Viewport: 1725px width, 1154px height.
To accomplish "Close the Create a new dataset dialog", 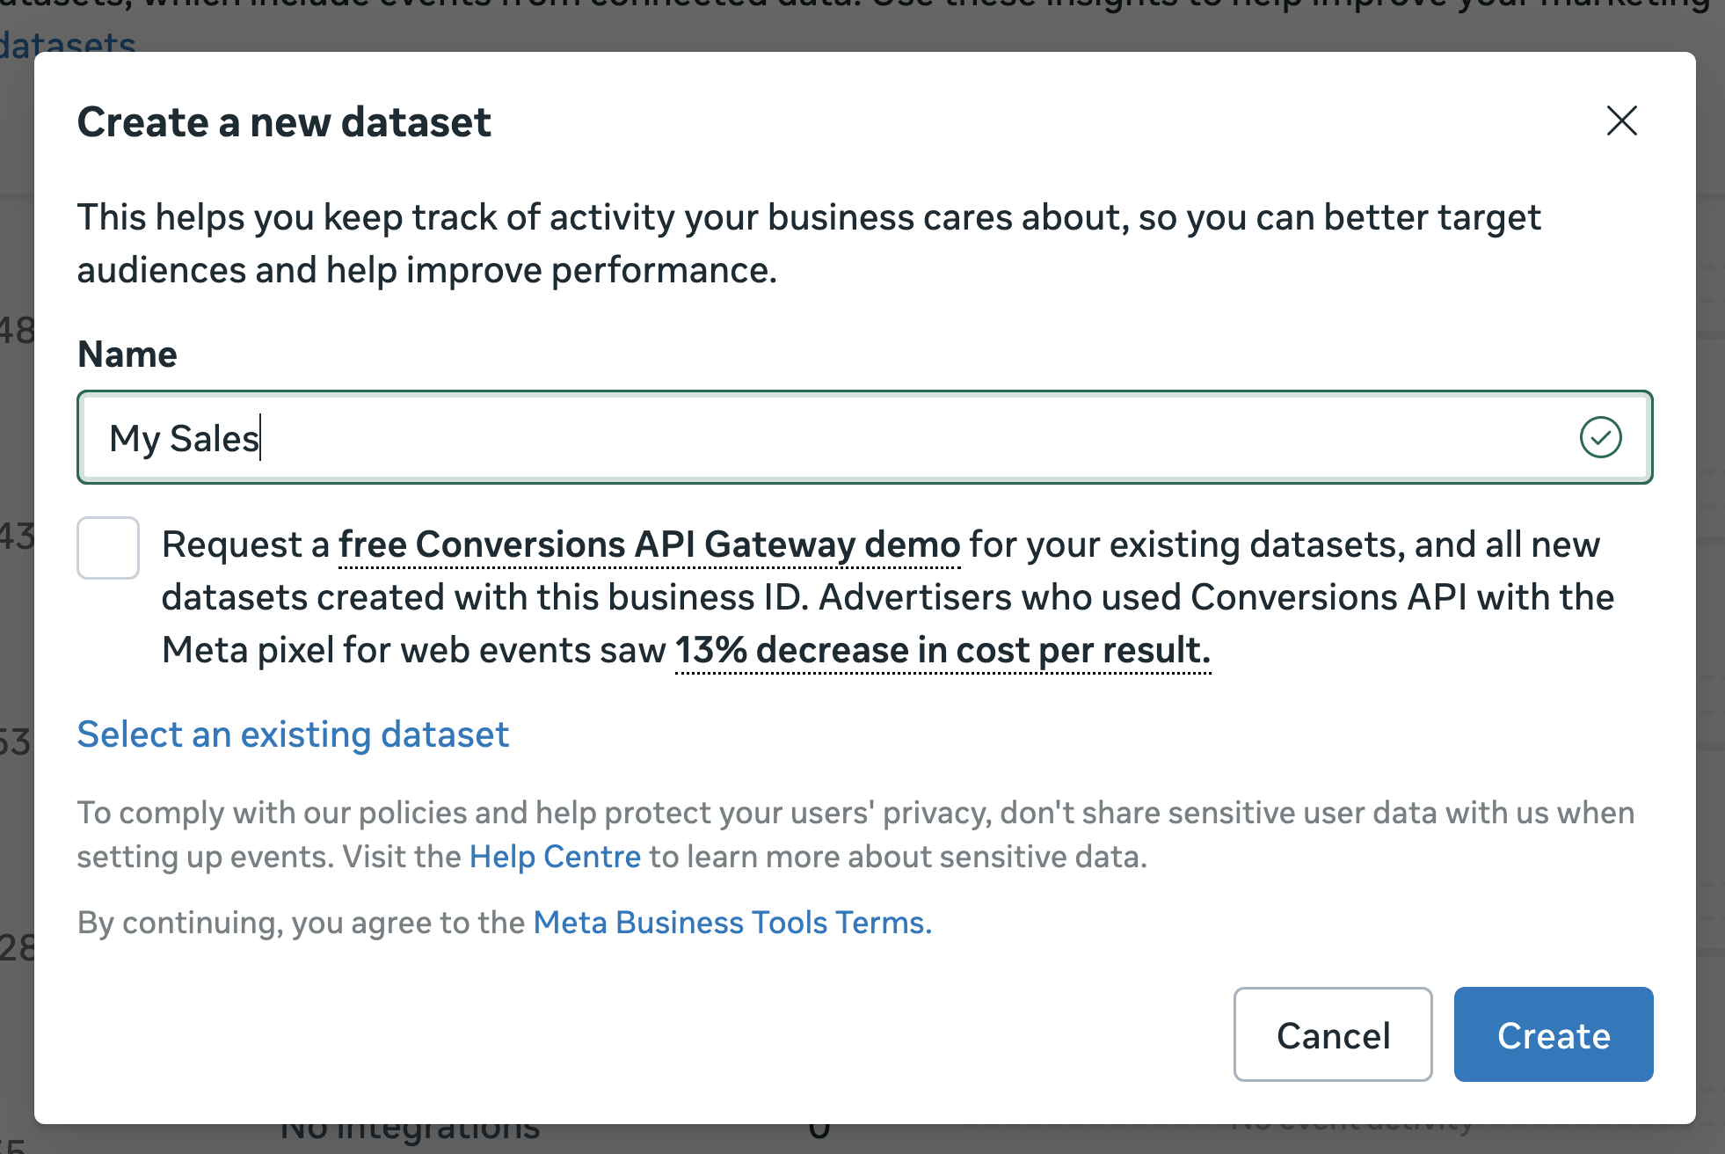I will pyautogui.click(x=1621, y=121).
